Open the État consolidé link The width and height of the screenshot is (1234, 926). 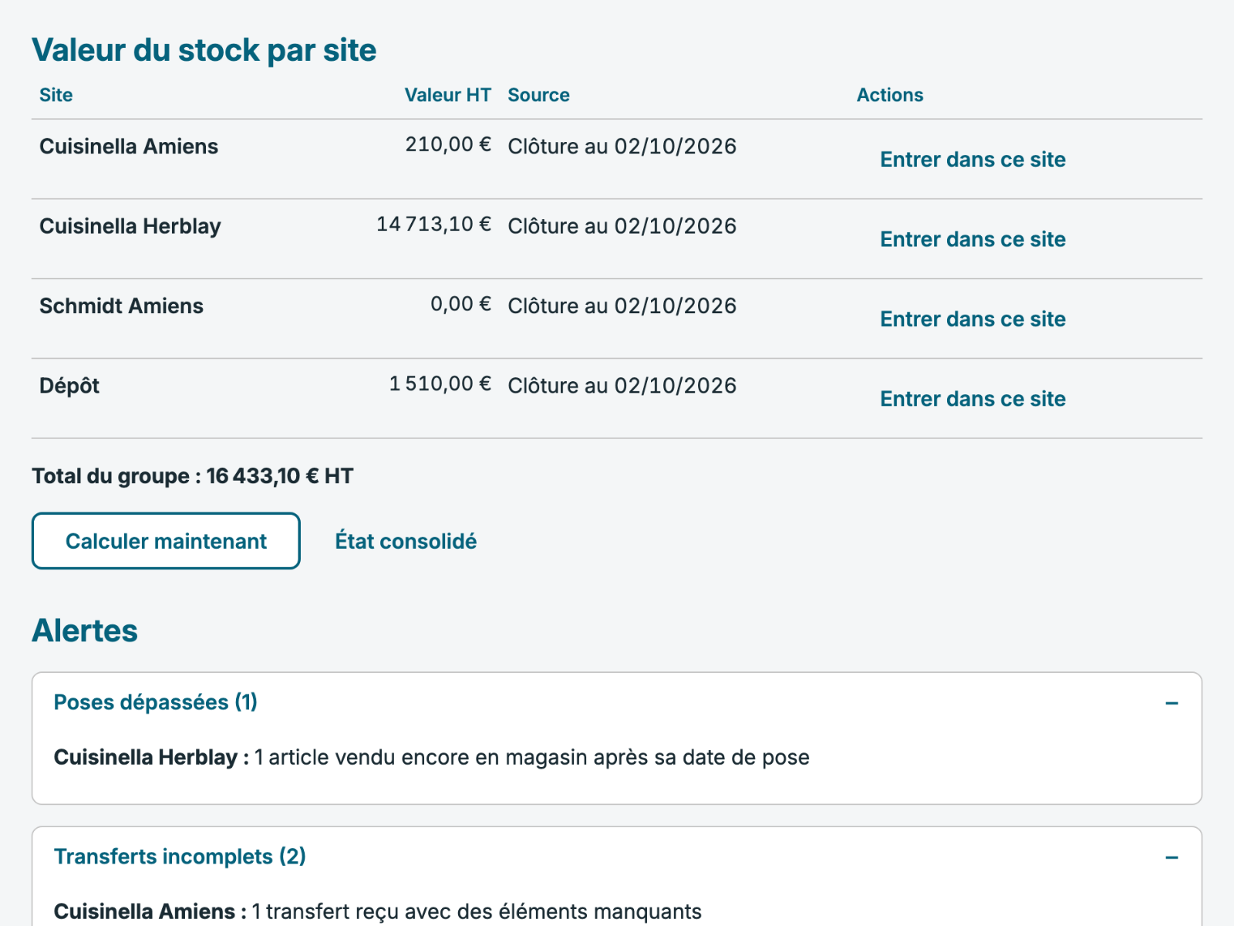click(x=406, y=541)
